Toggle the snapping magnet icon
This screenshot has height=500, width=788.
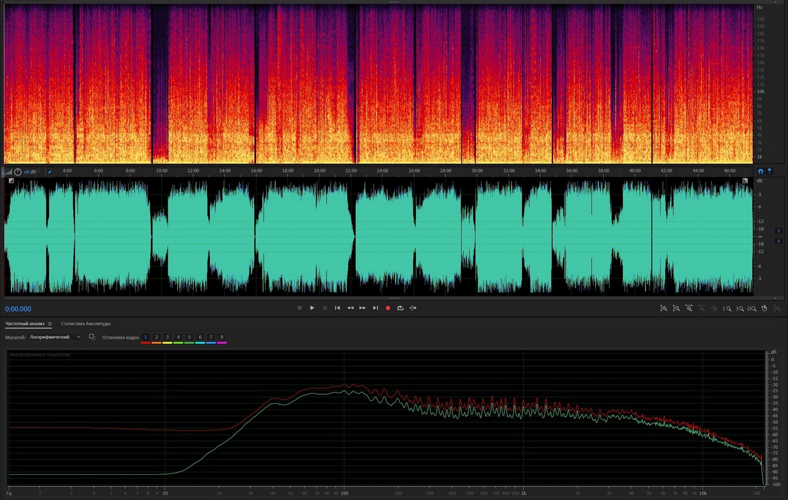coord(761,172)
